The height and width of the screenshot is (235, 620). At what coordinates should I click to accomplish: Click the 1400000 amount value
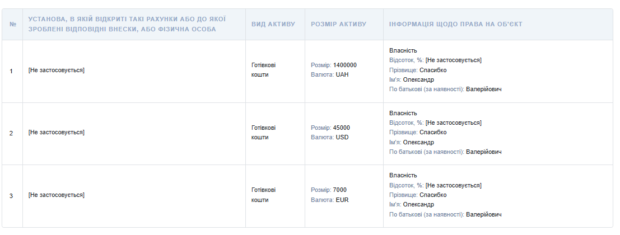pyautogui.click(x=344, y=65)
